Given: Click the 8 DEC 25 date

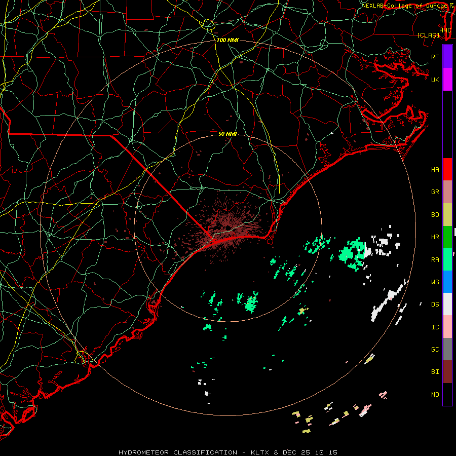Looking at the screenshot, I should click(291, 452).
